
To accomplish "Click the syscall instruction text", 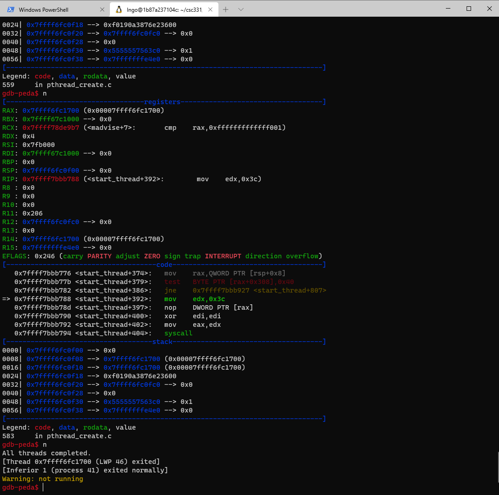I will pos(178,333).
